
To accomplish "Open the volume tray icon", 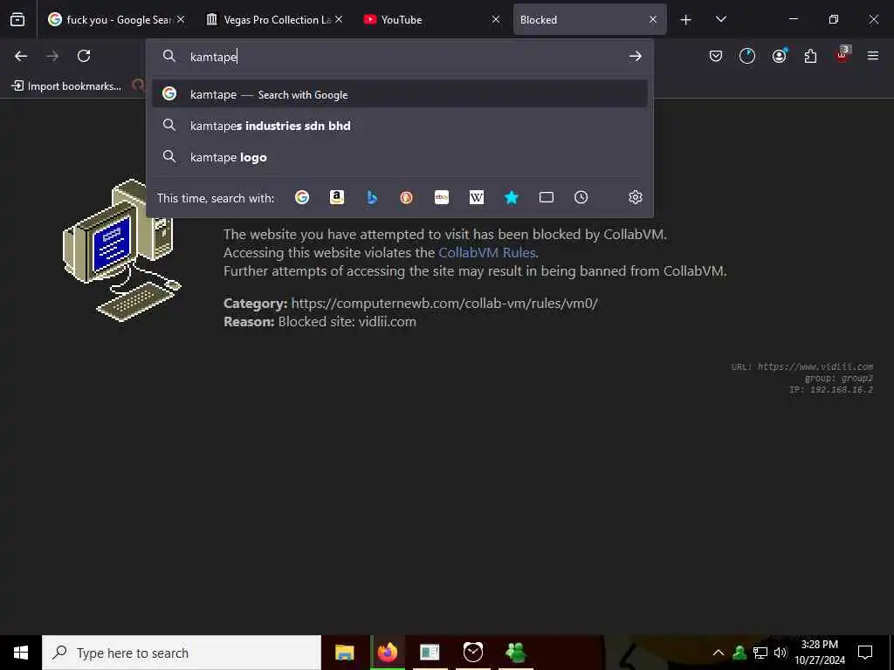I will coord(780,653).
